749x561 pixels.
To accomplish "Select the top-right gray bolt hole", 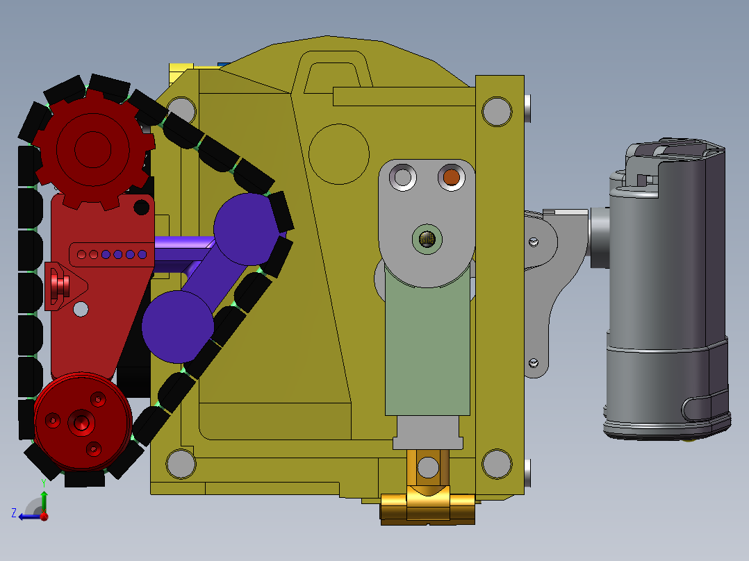I will pyautogui.click(x=497, y=111).
